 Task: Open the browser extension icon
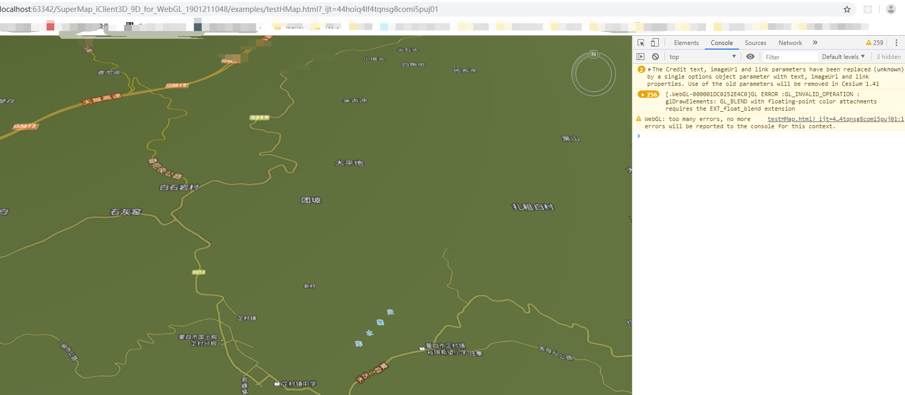868,9
